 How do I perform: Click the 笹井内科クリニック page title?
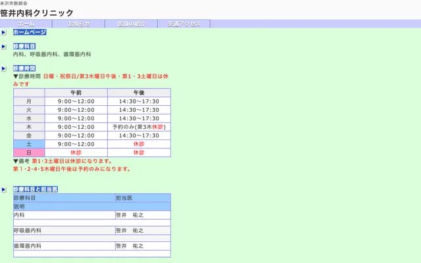(x=37, y=13)
